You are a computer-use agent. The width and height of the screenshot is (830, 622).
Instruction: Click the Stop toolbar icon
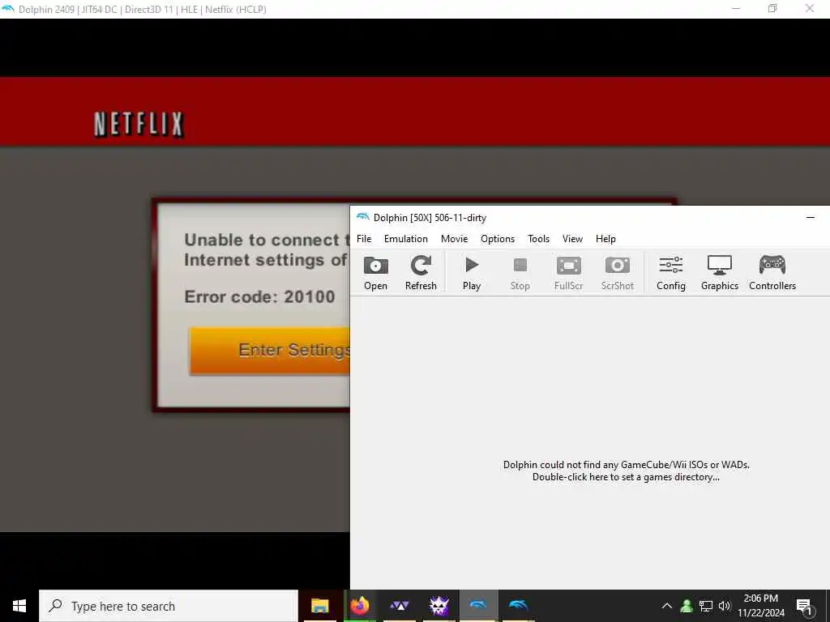coord(520,273)
